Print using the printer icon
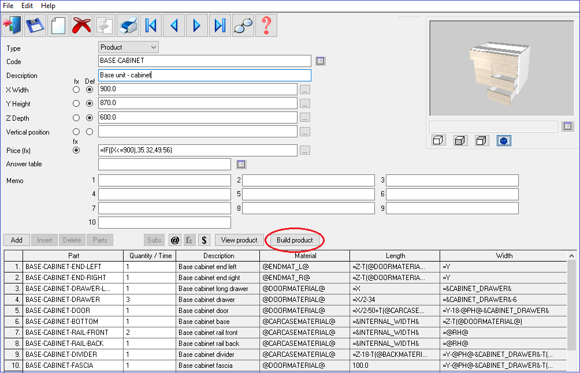This screenshot has height=373, width=580. click(128, 25)
